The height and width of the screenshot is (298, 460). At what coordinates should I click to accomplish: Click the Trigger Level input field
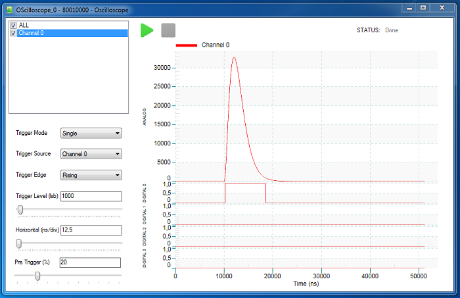(x=91, y=196)
